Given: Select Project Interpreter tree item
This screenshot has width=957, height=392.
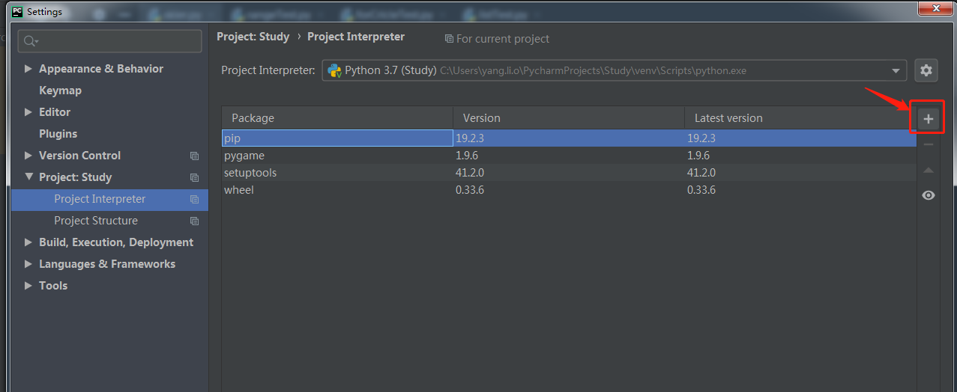Looking at the screenshot, I should pyautogui.click(x=100, y=198).
